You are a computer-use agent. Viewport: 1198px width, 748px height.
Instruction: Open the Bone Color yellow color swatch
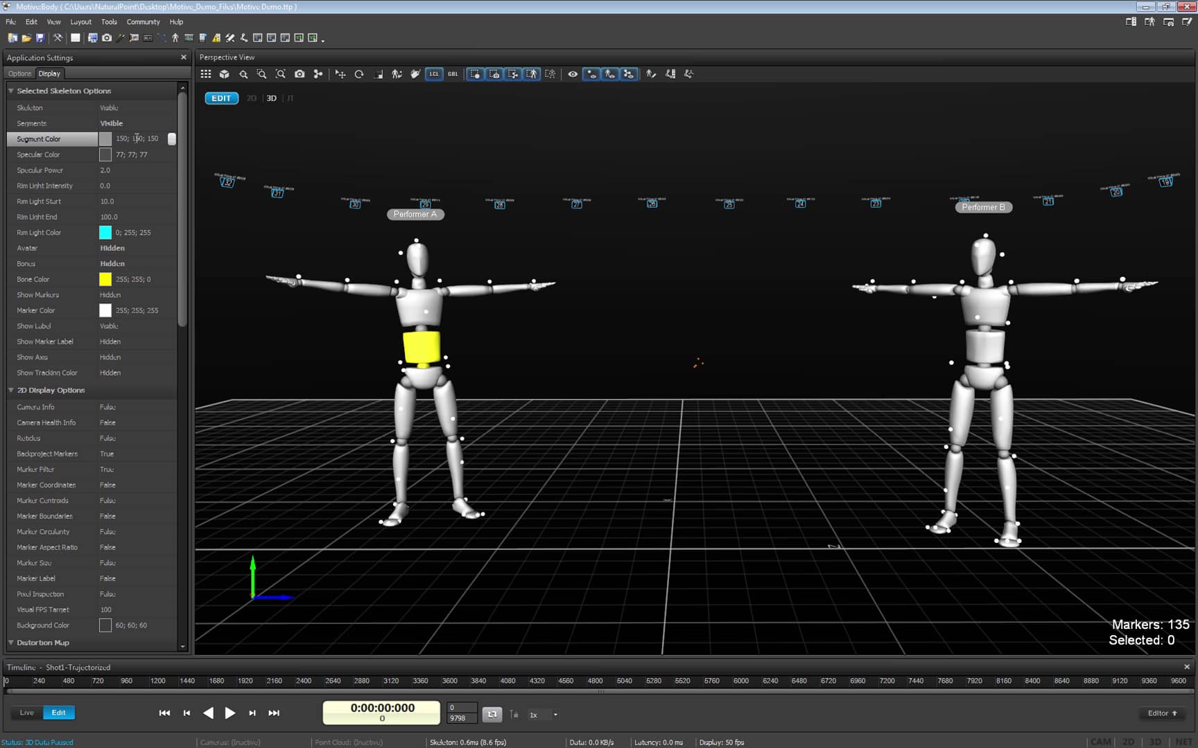(105, 279)
